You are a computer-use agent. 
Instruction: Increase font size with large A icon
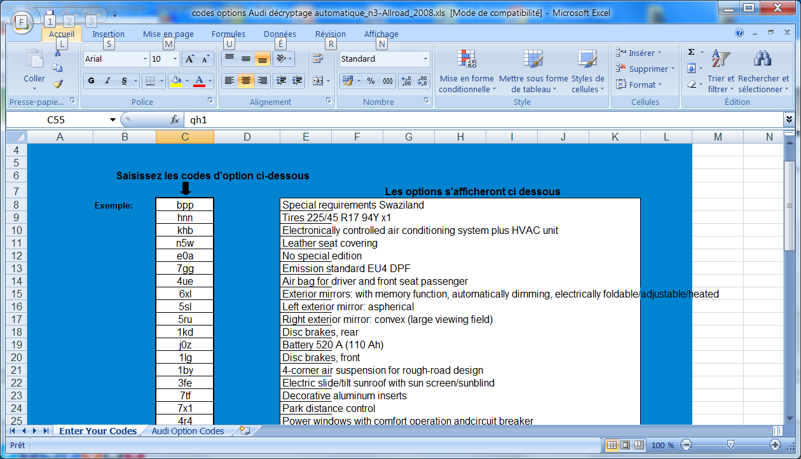click(x=189, y=59)
